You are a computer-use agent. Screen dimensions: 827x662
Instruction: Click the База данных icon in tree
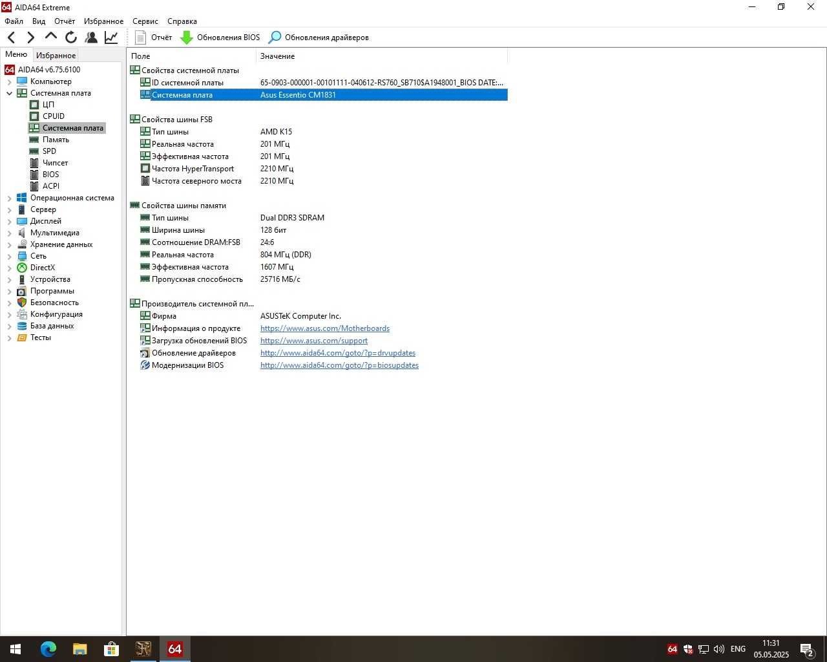[22, 326]
